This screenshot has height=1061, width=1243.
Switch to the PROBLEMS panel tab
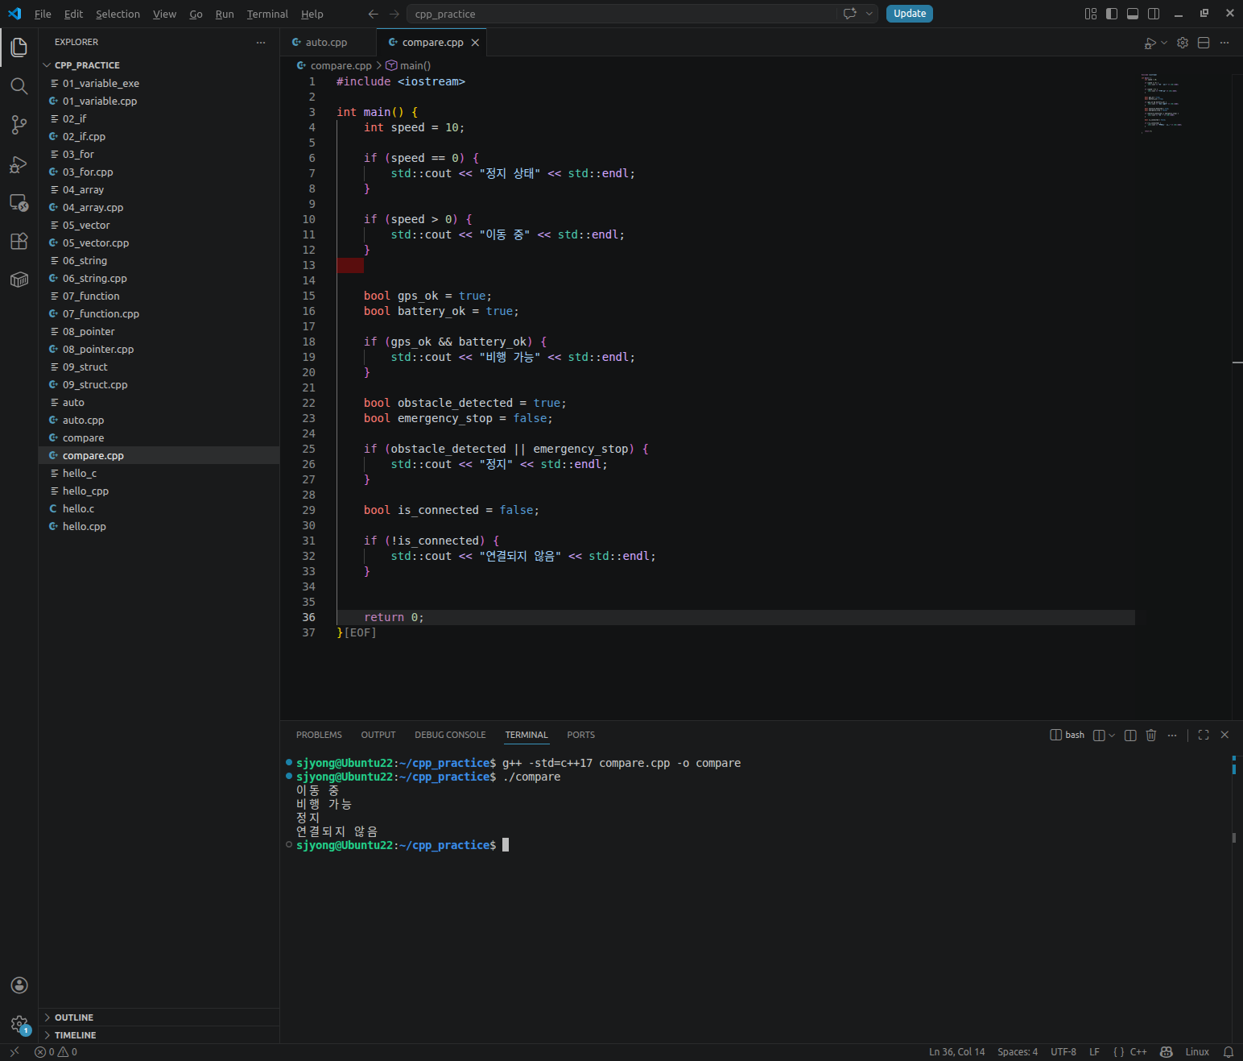[319, 735]
